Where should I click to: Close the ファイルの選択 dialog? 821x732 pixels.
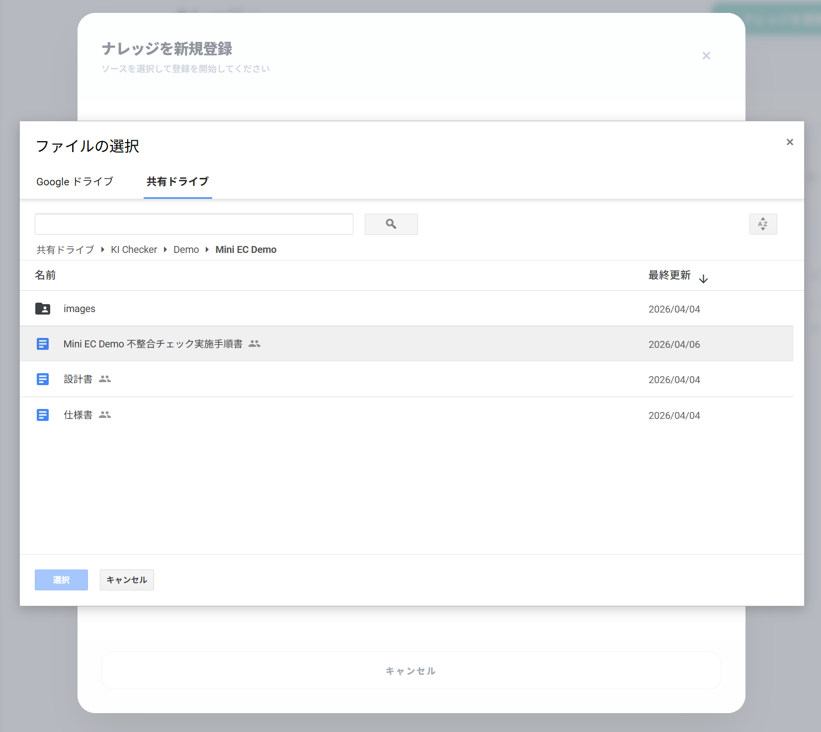[790, 142]
